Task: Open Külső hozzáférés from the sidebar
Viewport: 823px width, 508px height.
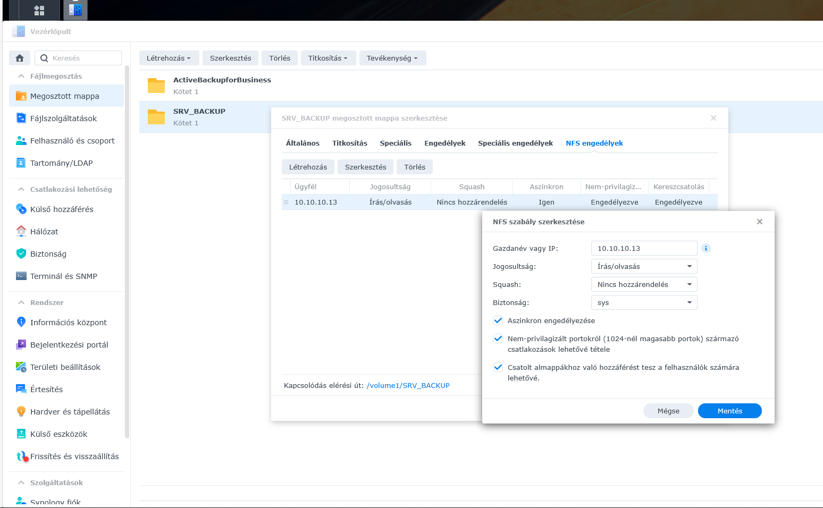Action: (x=62, y=209)
